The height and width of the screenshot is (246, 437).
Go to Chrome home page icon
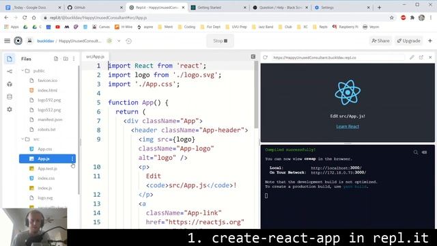click(33, 18)
